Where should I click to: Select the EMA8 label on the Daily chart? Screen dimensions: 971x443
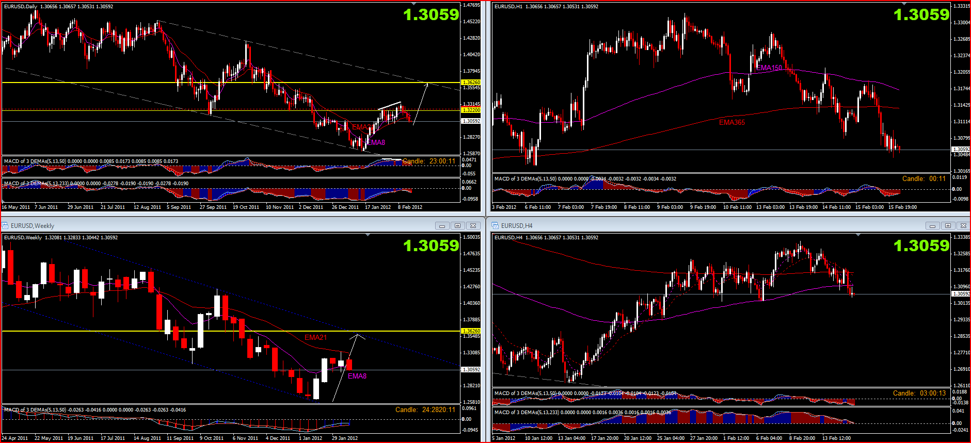[x=376, y=143]
